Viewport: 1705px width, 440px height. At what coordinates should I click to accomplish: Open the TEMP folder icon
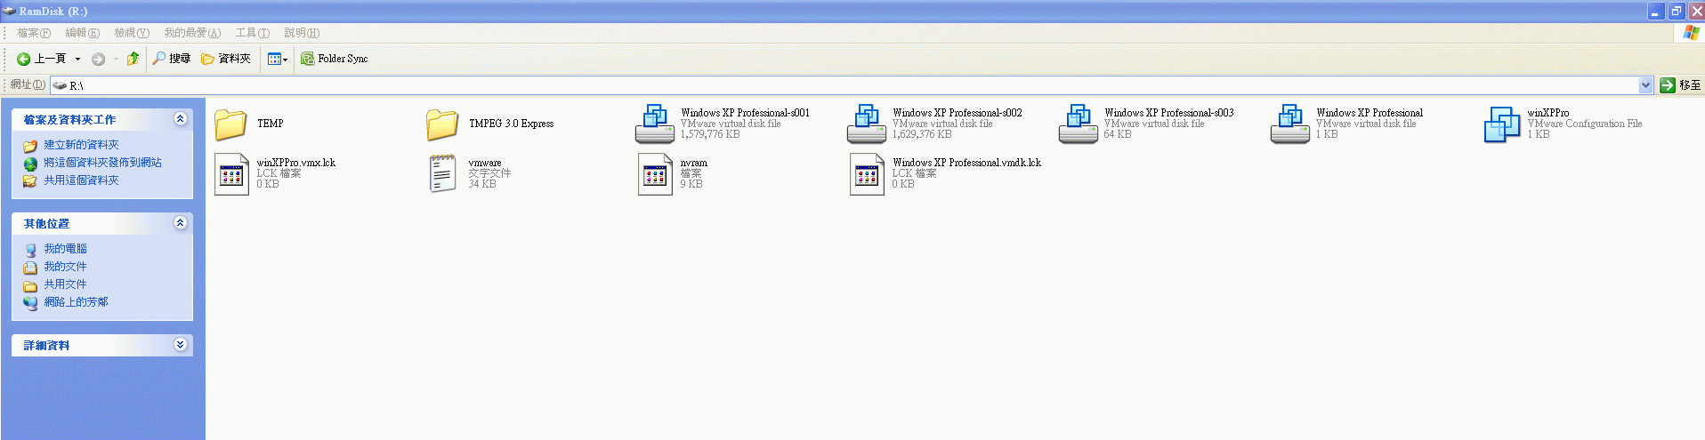[x=230, y=124]
